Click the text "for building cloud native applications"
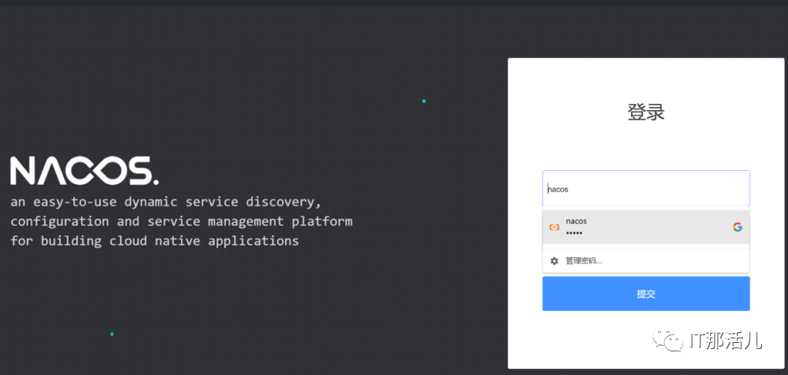Image resolution: width=788 pixels, height=375 pixels. pyautogui.click(x=154, y=241)
